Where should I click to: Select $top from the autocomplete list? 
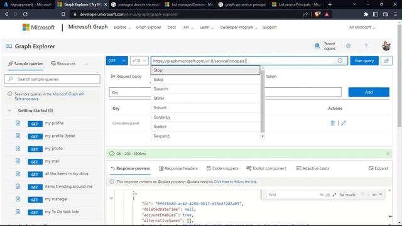pos(205,70)
